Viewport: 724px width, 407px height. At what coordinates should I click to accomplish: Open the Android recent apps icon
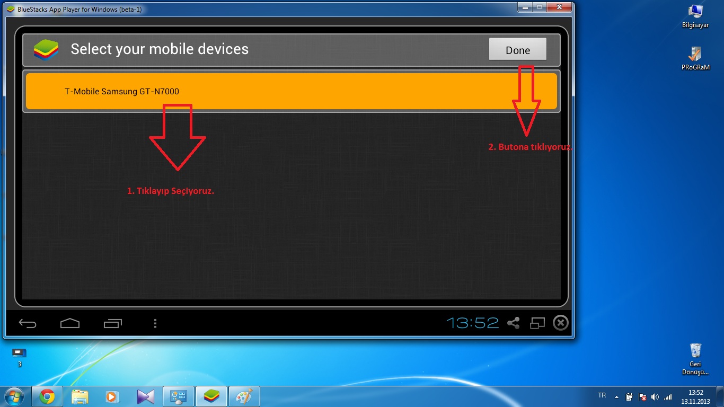[112, 323]
